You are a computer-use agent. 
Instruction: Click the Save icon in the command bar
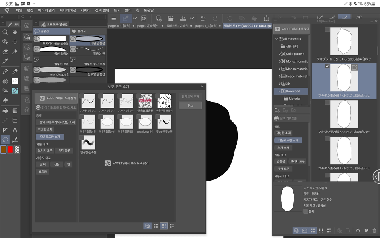[x=183, y=19]
